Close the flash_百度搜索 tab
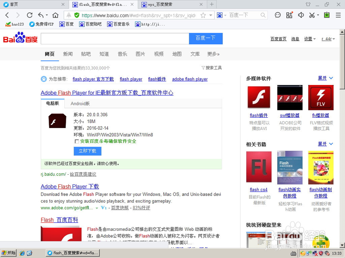Screen dimensions: 345x258 132,4
